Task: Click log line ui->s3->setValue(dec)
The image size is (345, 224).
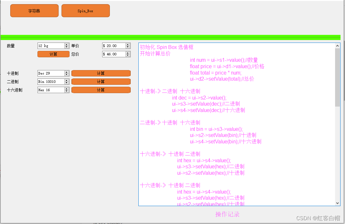Action: 206,104
